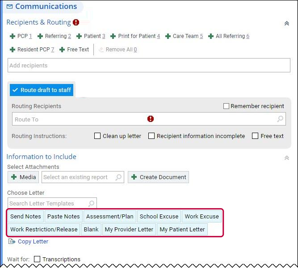Choose My Provider Letter template
The height and width of the screenshot is (268, 298).
[129, 230]
